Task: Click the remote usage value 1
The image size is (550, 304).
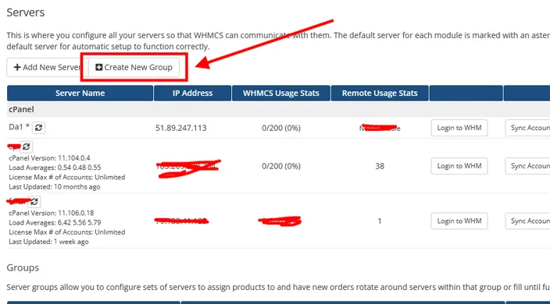Action: (380, 221)
